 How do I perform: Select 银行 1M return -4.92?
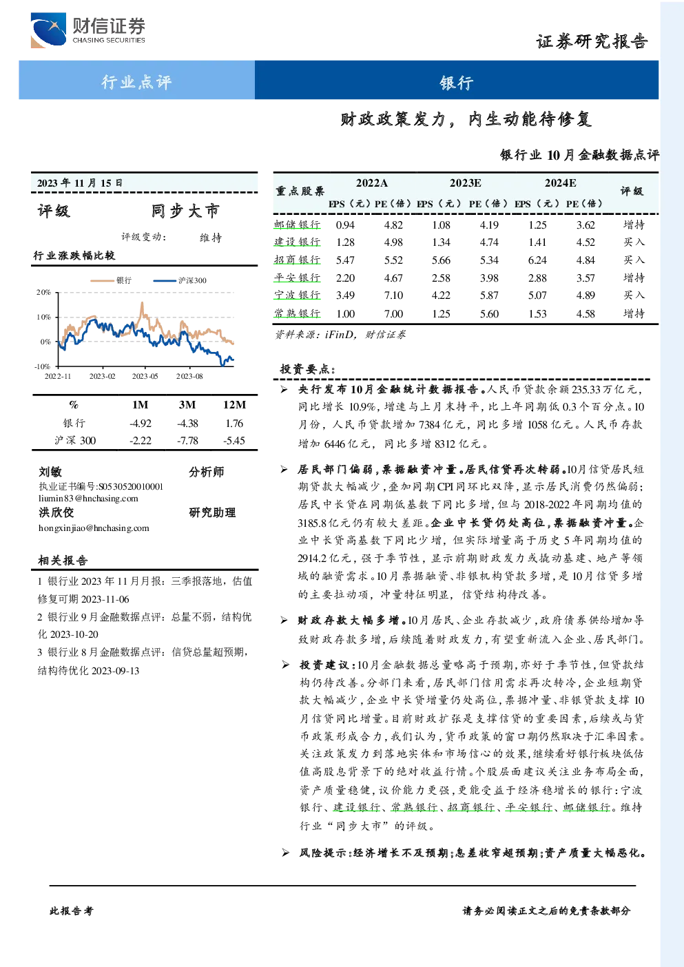(141, 424)
